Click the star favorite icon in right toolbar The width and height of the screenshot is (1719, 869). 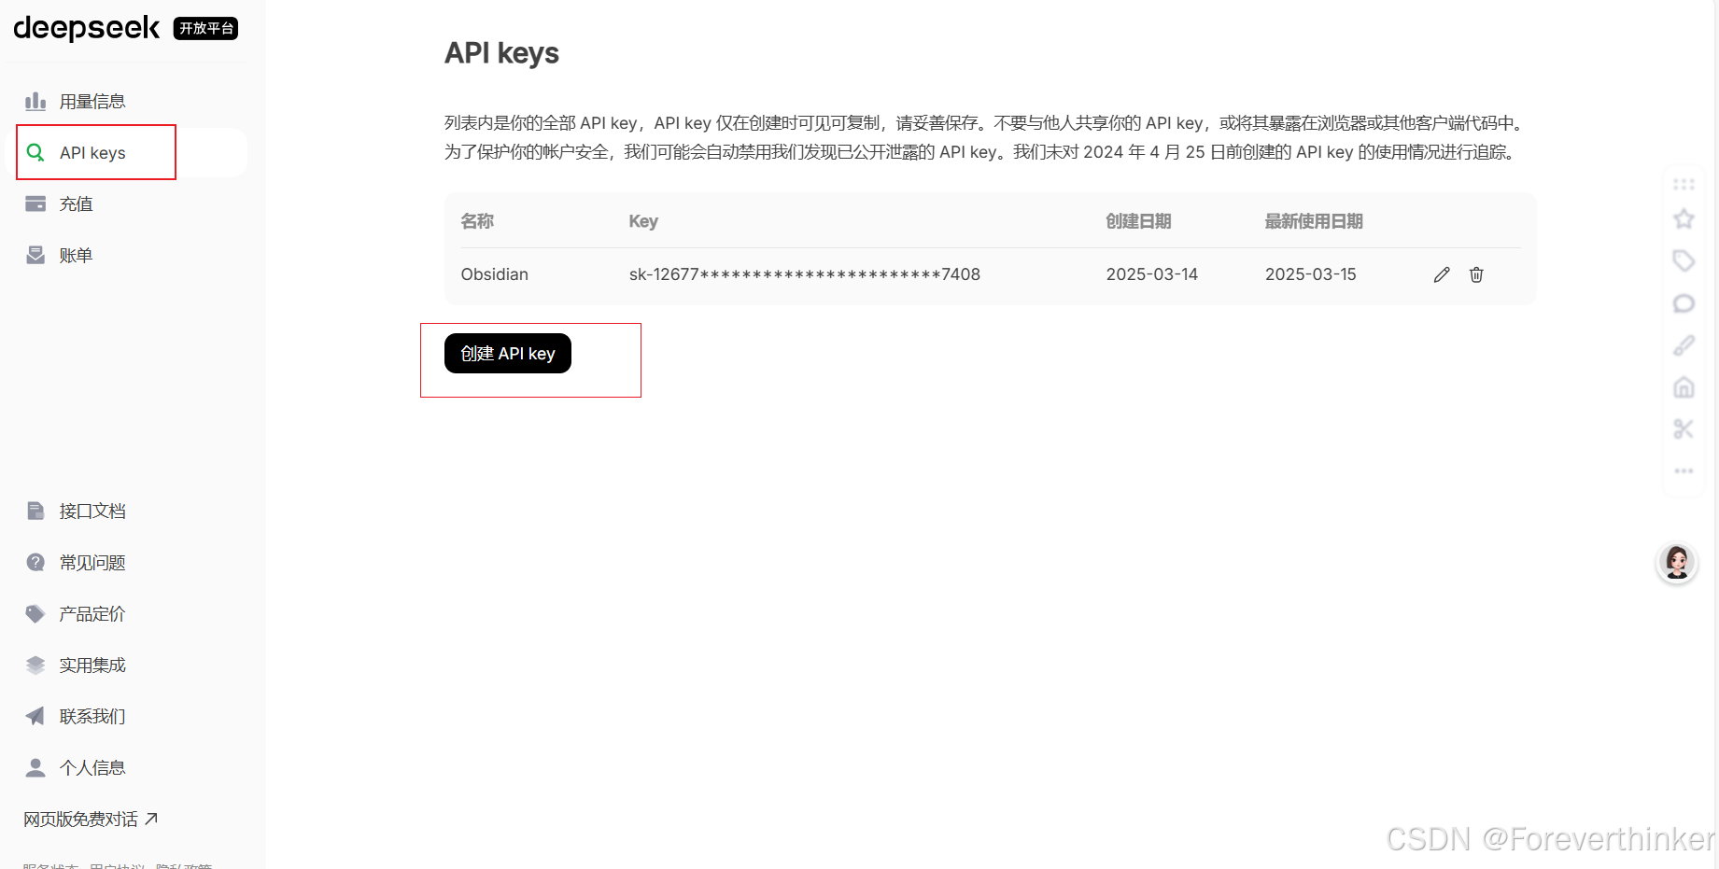click(1684, 219)
